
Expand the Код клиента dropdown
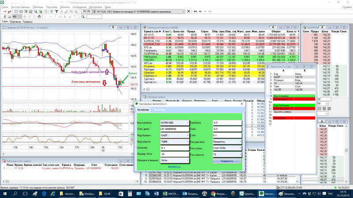pyautogui.click(x=188, y=123)
